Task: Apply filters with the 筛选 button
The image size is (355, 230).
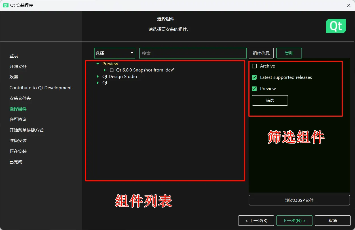Action: tap(270, 100)
